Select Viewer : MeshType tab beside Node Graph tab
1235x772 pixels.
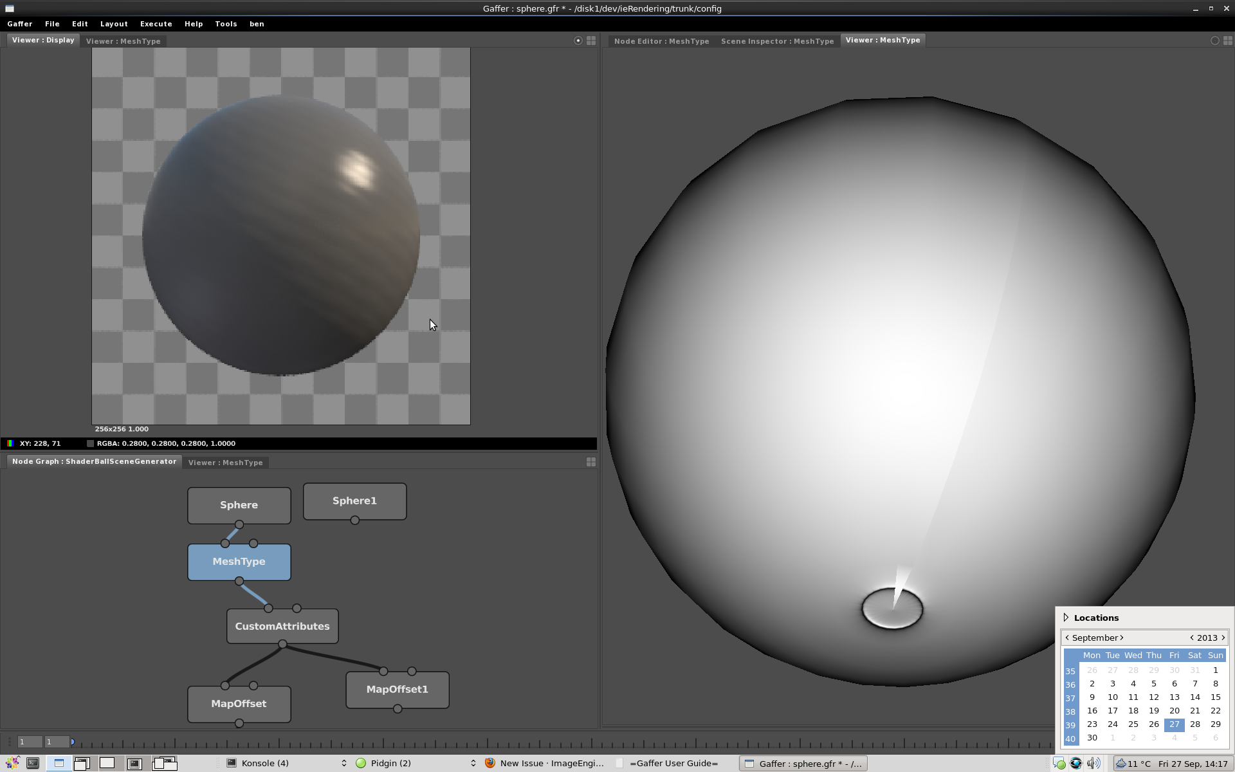[x=226, y=463]
